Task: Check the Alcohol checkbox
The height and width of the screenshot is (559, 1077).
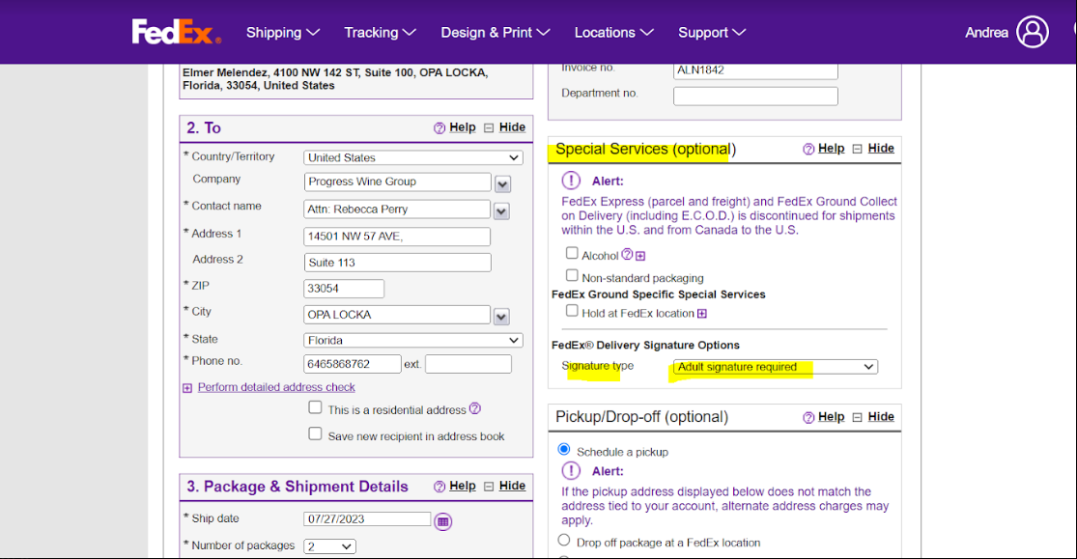Action: 572,253
